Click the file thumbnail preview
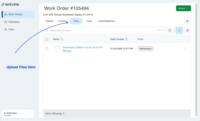 click(x=57, y=49)
